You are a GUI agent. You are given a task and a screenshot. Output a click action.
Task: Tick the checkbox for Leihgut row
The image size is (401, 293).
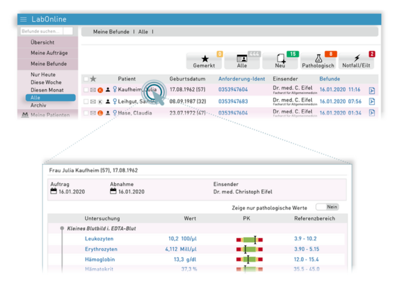[86, 101]
